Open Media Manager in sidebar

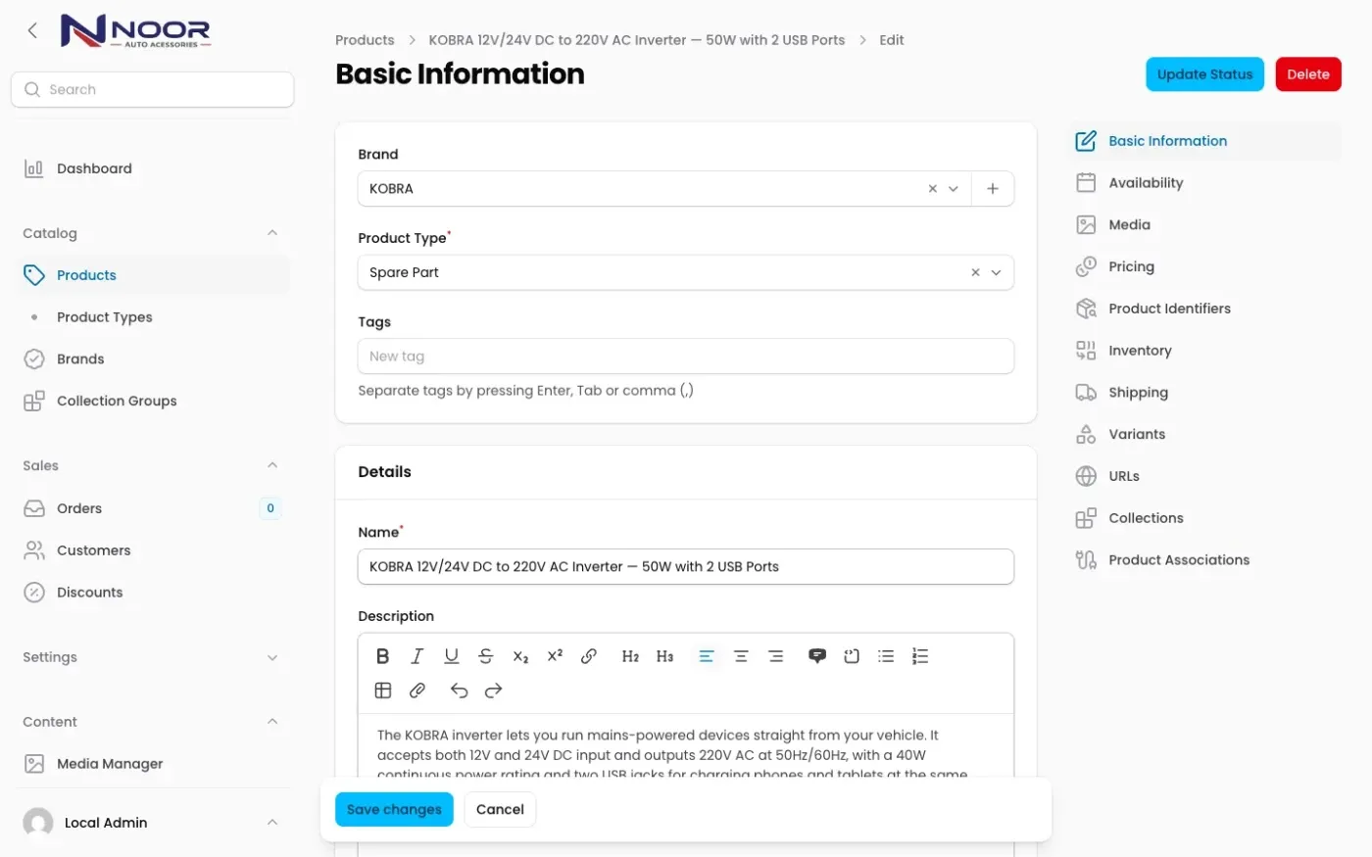tap(153, 764)
